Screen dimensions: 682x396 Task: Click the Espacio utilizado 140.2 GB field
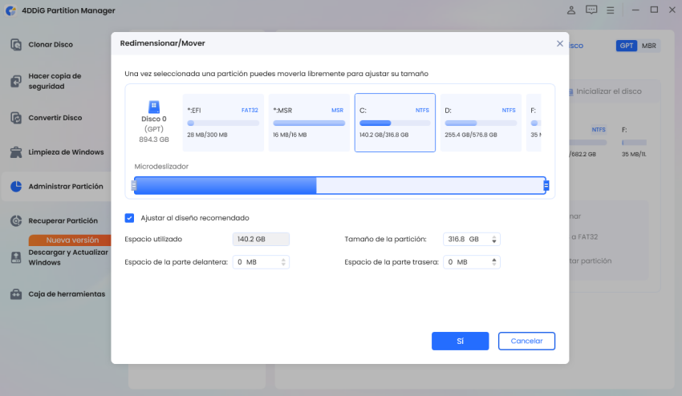(261, 239)
